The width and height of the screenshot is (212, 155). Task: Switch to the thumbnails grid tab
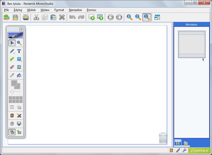(178, 143)
